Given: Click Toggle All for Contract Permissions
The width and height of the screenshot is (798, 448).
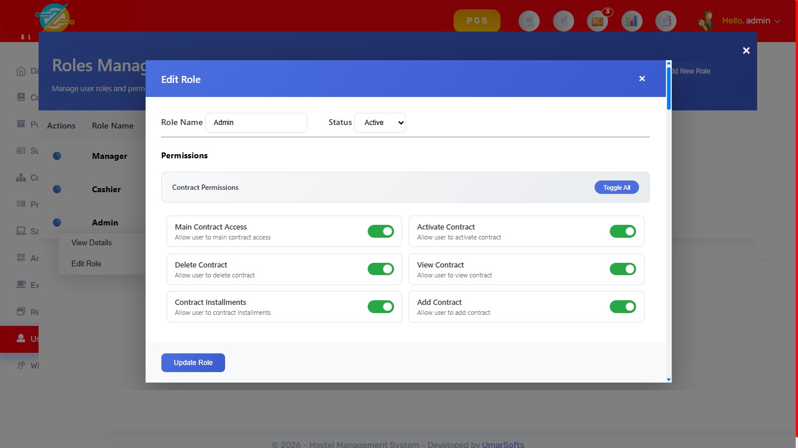Looking at the screenshot, I should coord(616,187).
